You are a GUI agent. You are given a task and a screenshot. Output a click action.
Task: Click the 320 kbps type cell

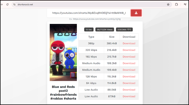pos(91,50)
